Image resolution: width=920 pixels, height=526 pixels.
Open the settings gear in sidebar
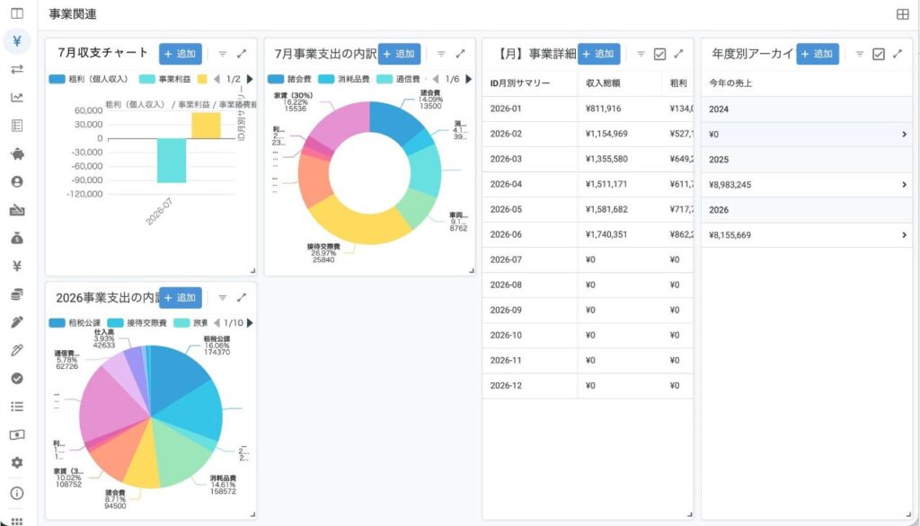coord(17,462)
